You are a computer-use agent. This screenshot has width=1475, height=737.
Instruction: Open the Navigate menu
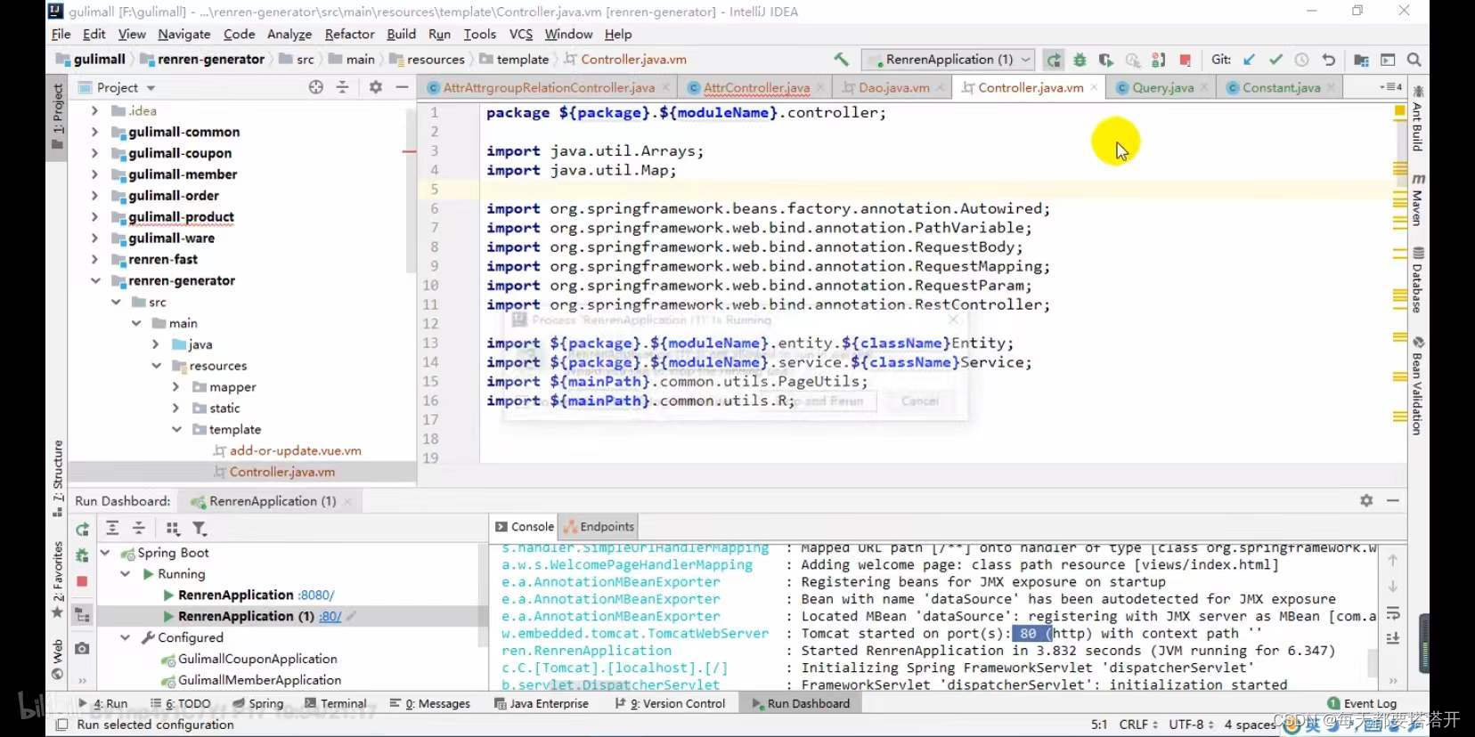184,34
